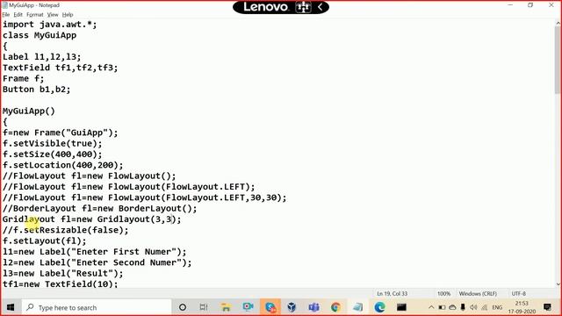Open Cortana from the taskbar
The width and height of the screenshot is (562, 316).
click(x=183, y=307)
